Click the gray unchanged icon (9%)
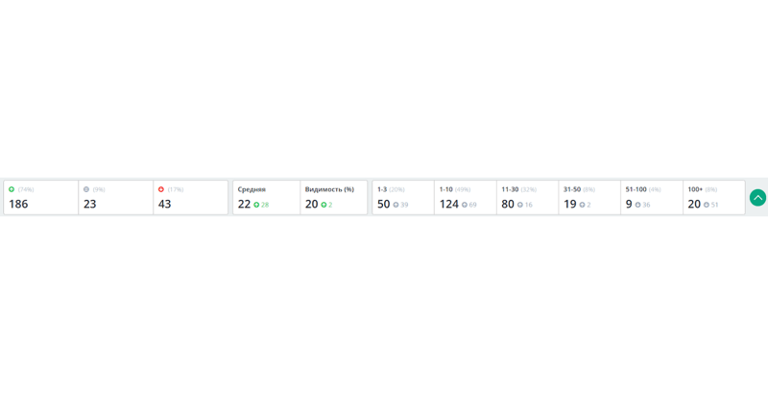 (86, 189)
